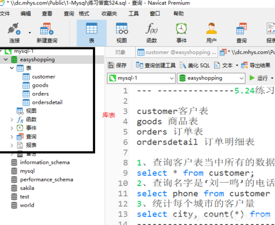Open the 格式 menu
275x225 pixels.
84,14
